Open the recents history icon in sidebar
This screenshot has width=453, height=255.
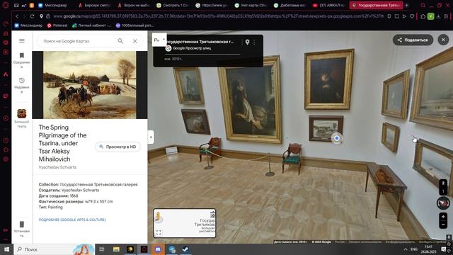[x=22, y=80]
